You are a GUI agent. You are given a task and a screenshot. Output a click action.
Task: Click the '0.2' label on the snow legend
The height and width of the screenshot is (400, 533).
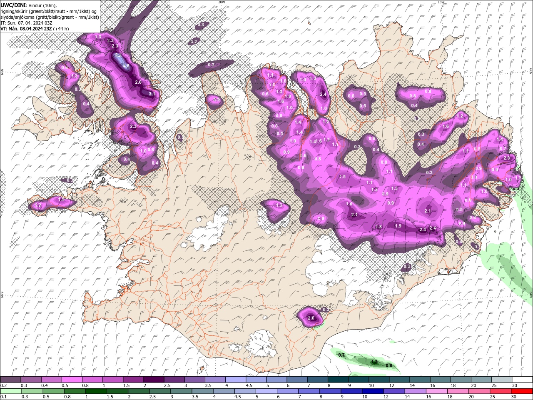click(3, 385)
